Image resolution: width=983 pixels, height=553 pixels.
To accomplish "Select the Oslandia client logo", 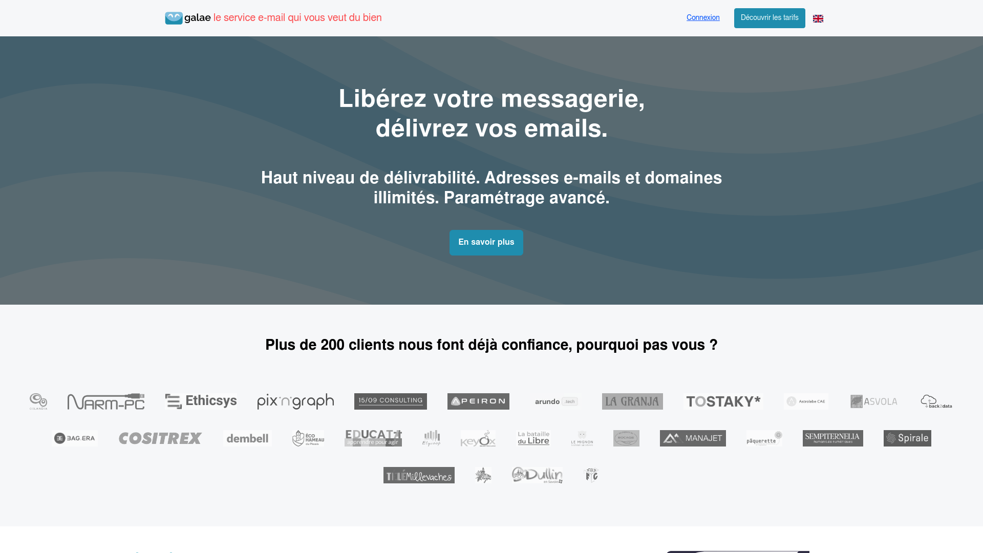I will pyautogui.click(x=38, y=401).
